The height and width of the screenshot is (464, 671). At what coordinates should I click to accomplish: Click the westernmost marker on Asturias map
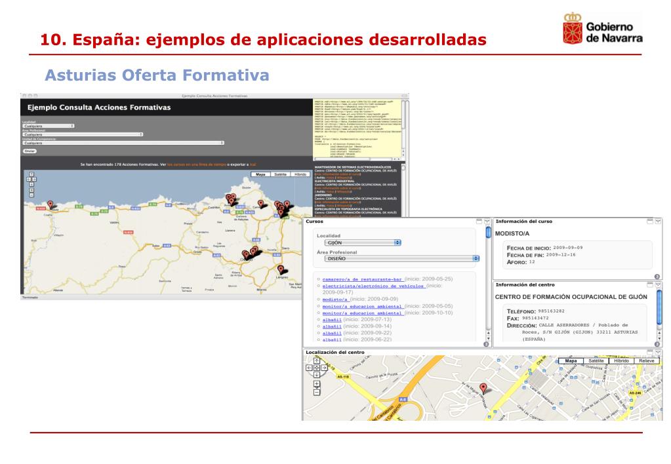coord(50,205)
